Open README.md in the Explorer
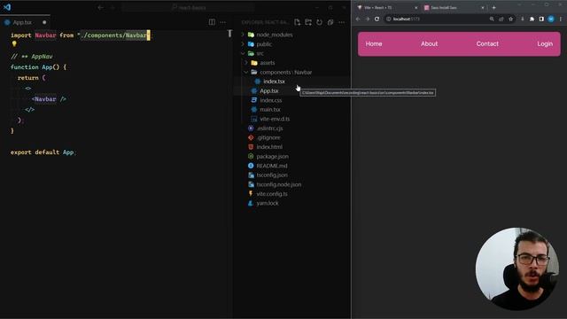The width and height of the screenshot is (567, 319). pyautogui.click(x=272, y=166)
